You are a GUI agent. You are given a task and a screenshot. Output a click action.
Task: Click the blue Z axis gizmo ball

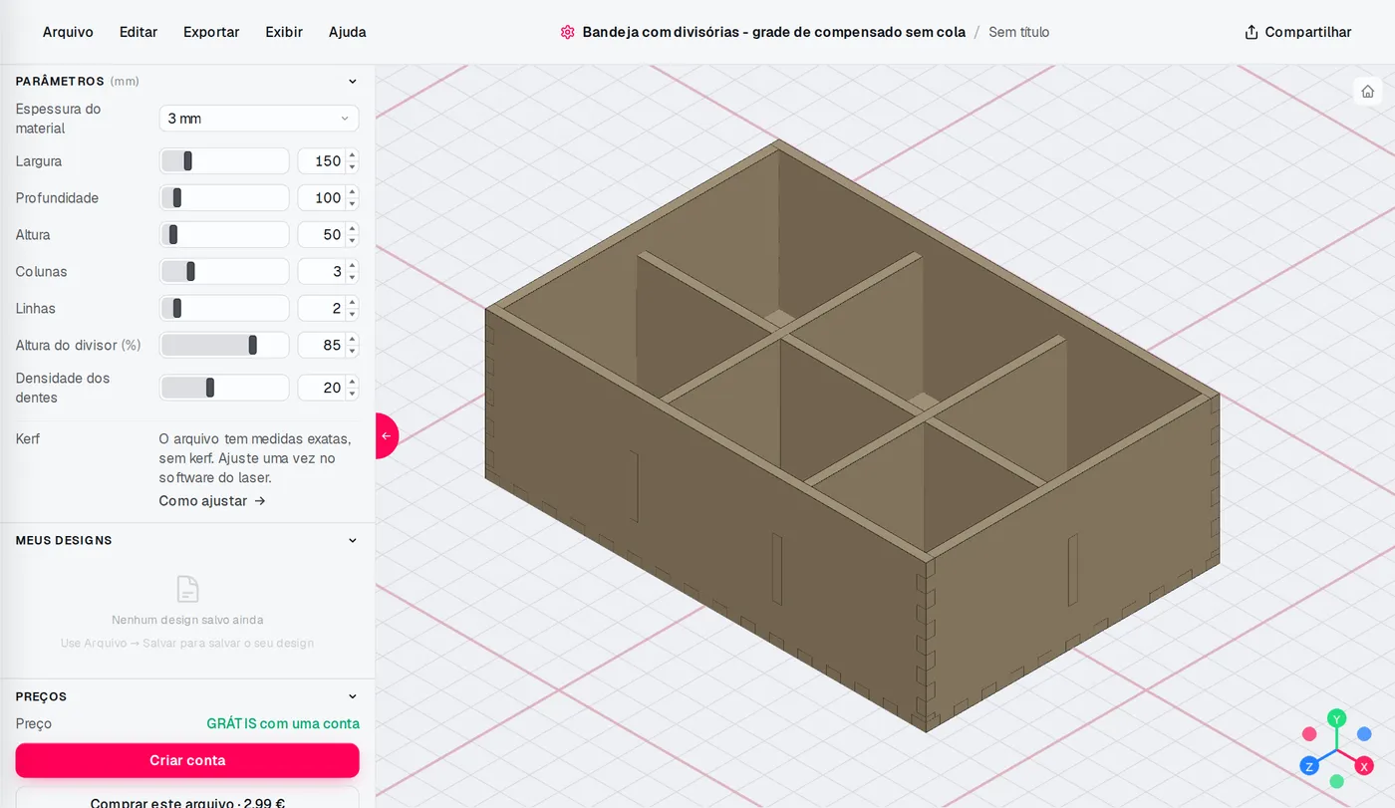1309,765
